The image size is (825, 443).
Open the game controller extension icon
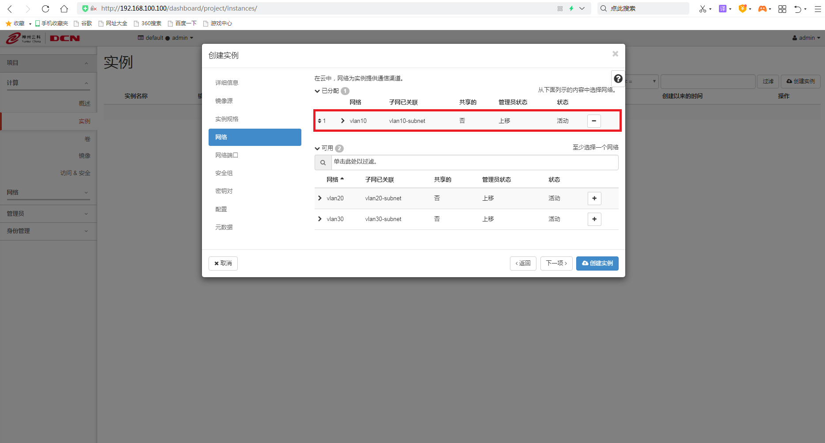pyautogui.click(x=762, y=8)
